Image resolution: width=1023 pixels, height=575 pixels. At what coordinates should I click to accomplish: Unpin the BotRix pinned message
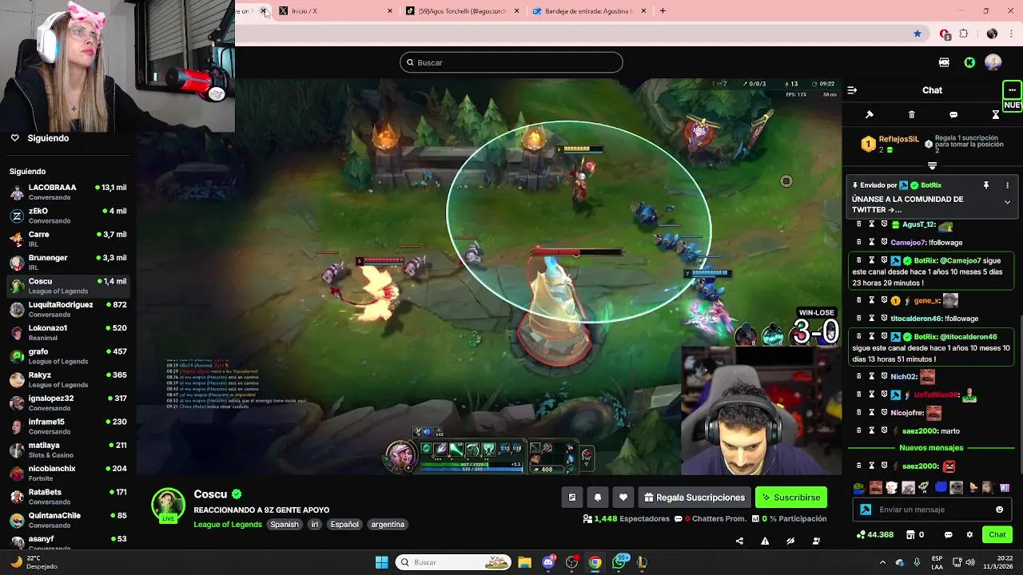(986, 185)
